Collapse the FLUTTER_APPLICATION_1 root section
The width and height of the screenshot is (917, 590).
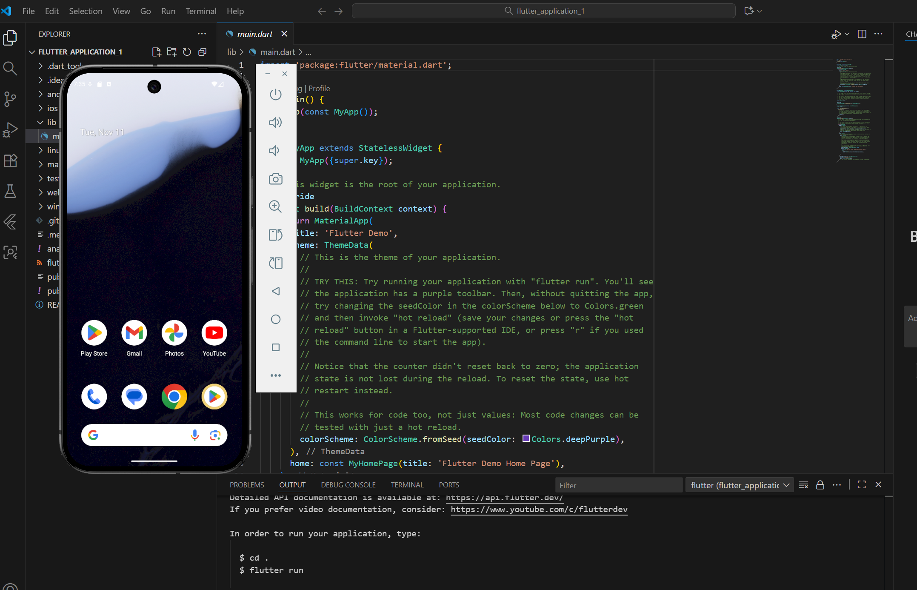(x=32, y=52)
